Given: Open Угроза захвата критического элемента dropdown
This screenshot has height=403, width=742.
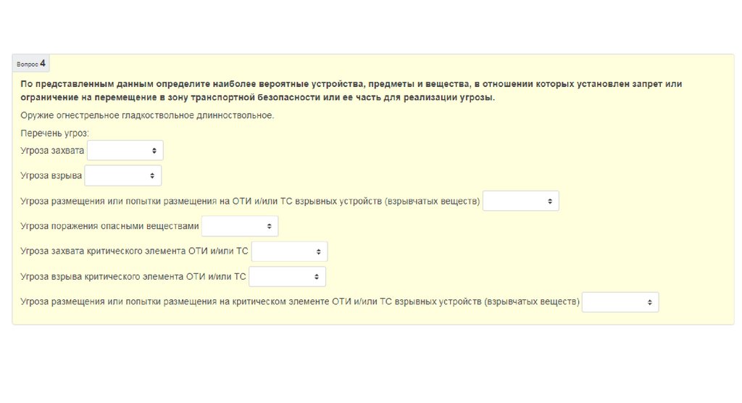Looking at the screenshot, I should 289,252.
